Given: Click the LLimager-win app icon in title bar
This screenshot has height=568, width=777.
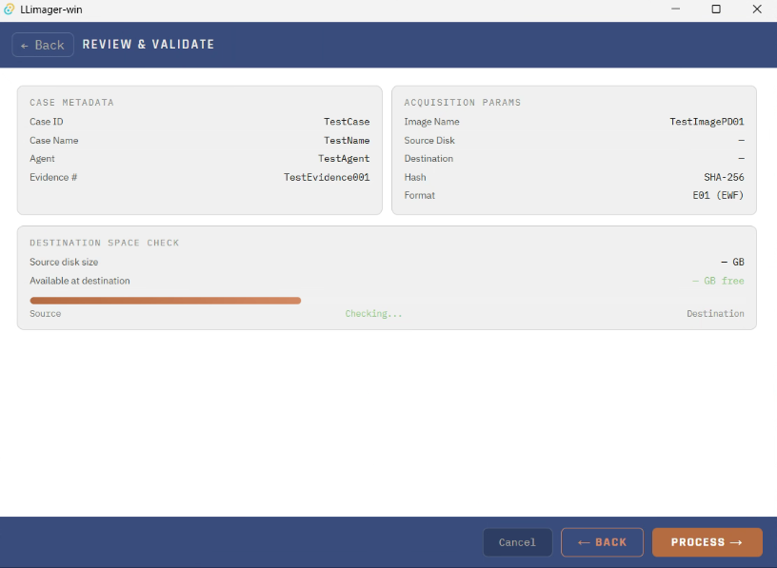Looking at the screenshot, I should point(9,10).
